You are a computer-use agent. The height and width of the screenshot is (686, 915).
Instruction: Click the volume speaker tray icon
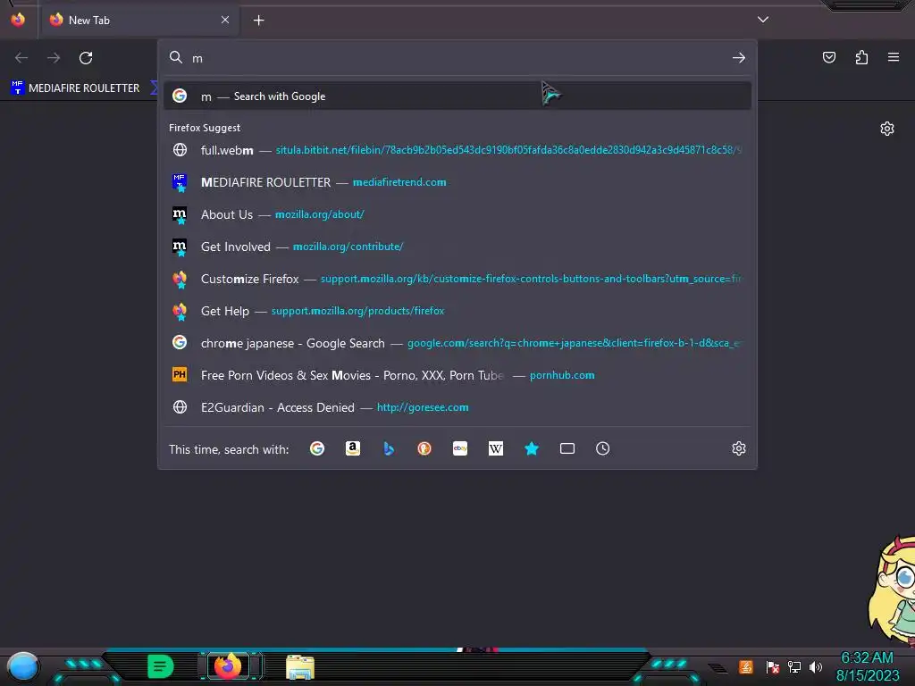[816, 666]
